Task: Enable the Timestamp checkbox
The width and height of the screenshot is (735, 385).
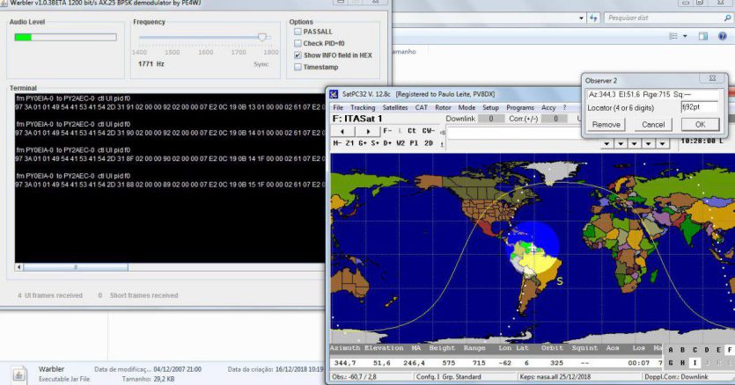Action: 298,67
